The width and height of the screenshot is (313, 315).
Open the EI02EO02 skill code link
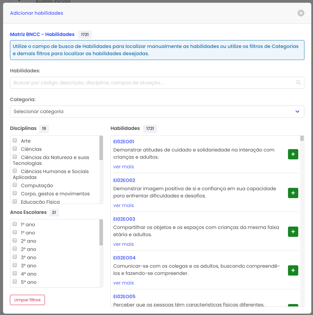pos(124,180)
